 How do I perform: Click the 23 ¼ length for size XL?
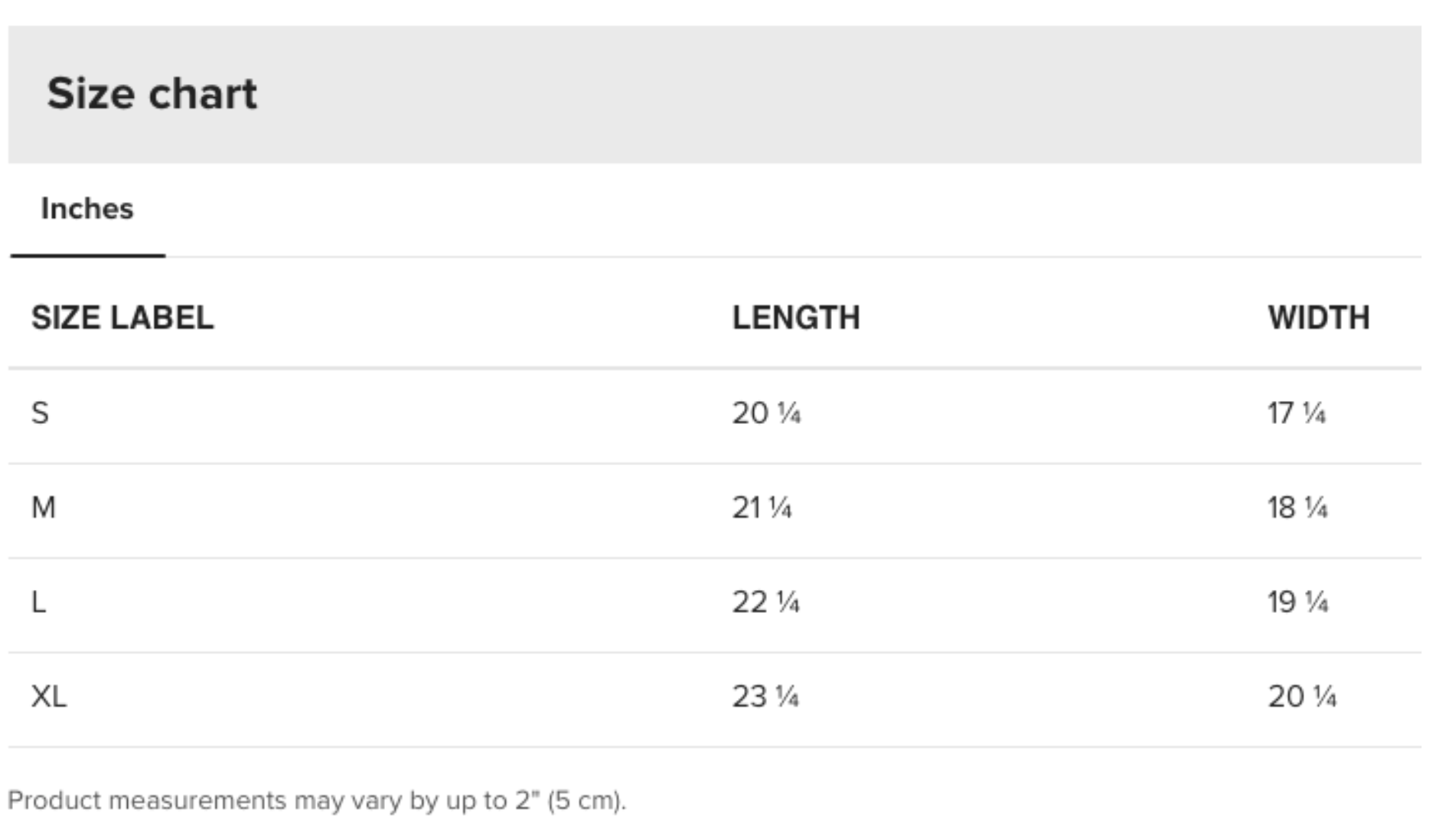(765, 696)
